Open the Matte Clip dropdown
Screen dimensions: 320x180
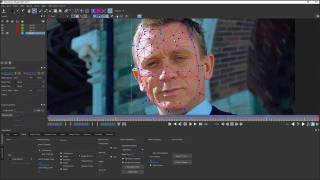(29, 86)
